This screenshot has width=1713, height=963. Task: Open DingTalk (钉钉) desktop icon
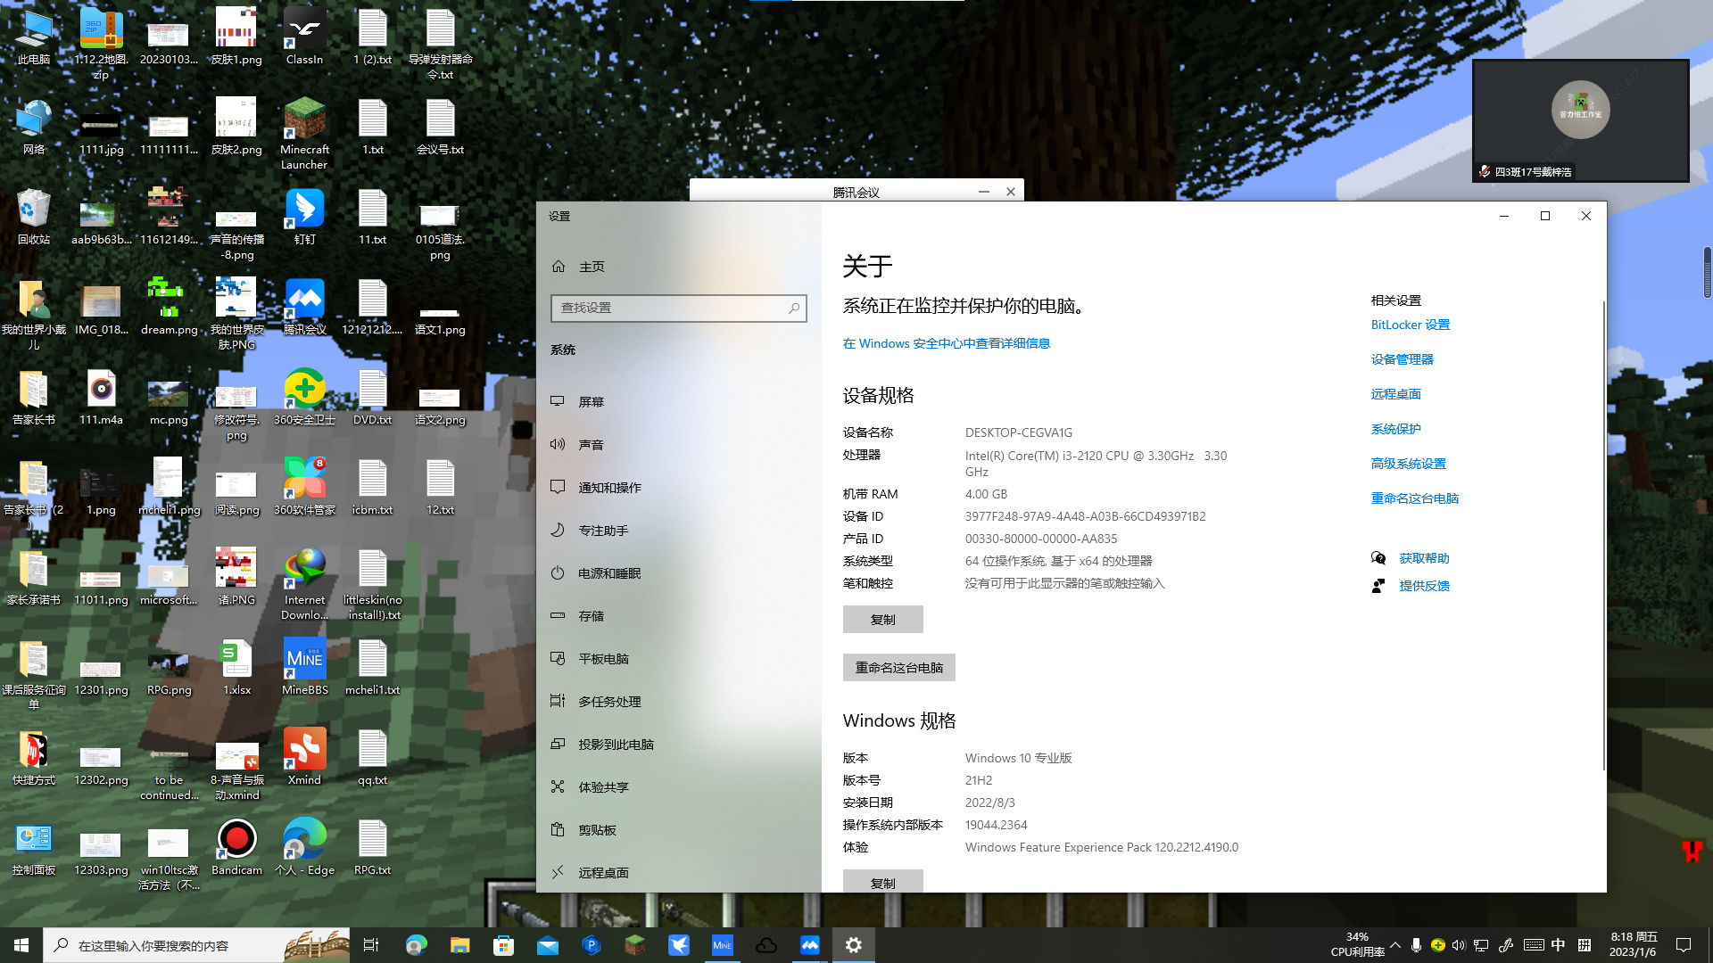(x=304, y=218)
